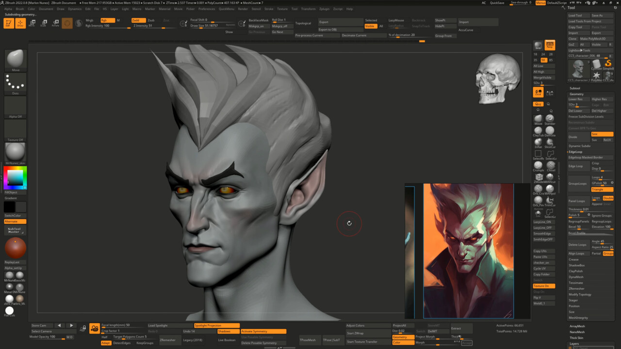This screenshot has width=621, height=349.
Task: Toggle Activate Symmetry button
Action: (263, 332)
